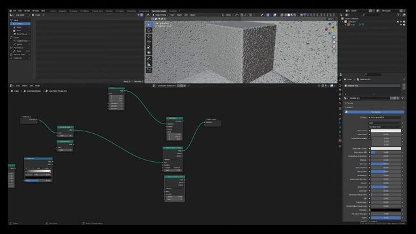Select the Scale tool in viewport toolbar
416x234 pixels.
pos(149,47)
